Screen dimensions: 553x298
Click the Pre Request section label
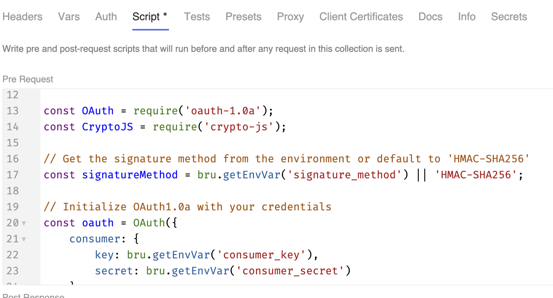click(x=28, y=79)
